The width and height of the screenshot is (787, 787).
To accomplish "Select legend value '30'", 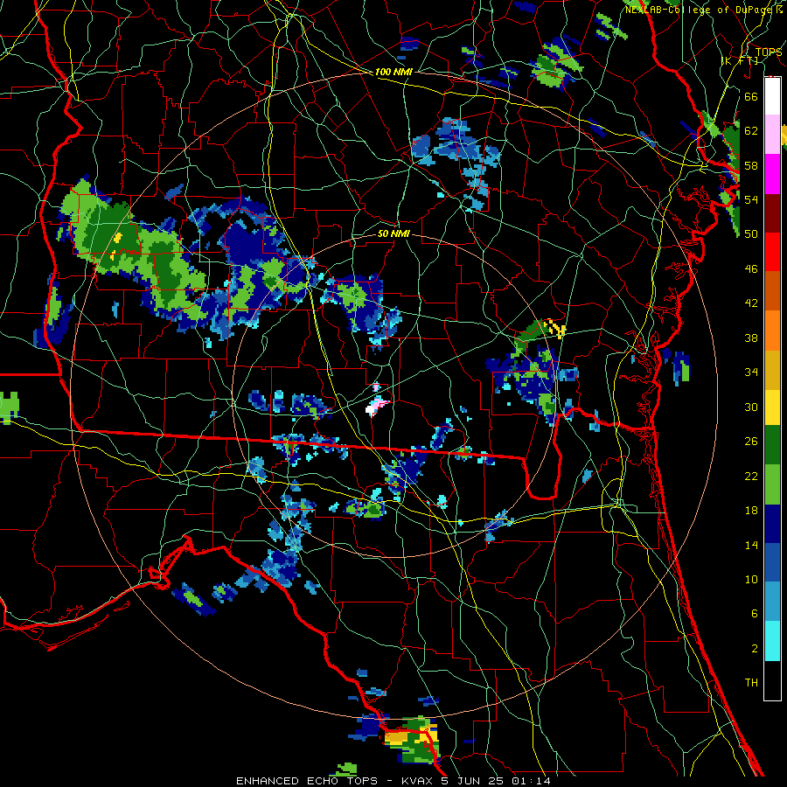I will tap(751, 407).
